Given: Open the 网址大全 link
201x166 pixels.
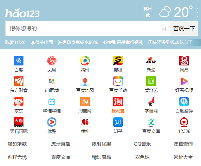Looking at the screenshot, I should (x=183, y=157).
